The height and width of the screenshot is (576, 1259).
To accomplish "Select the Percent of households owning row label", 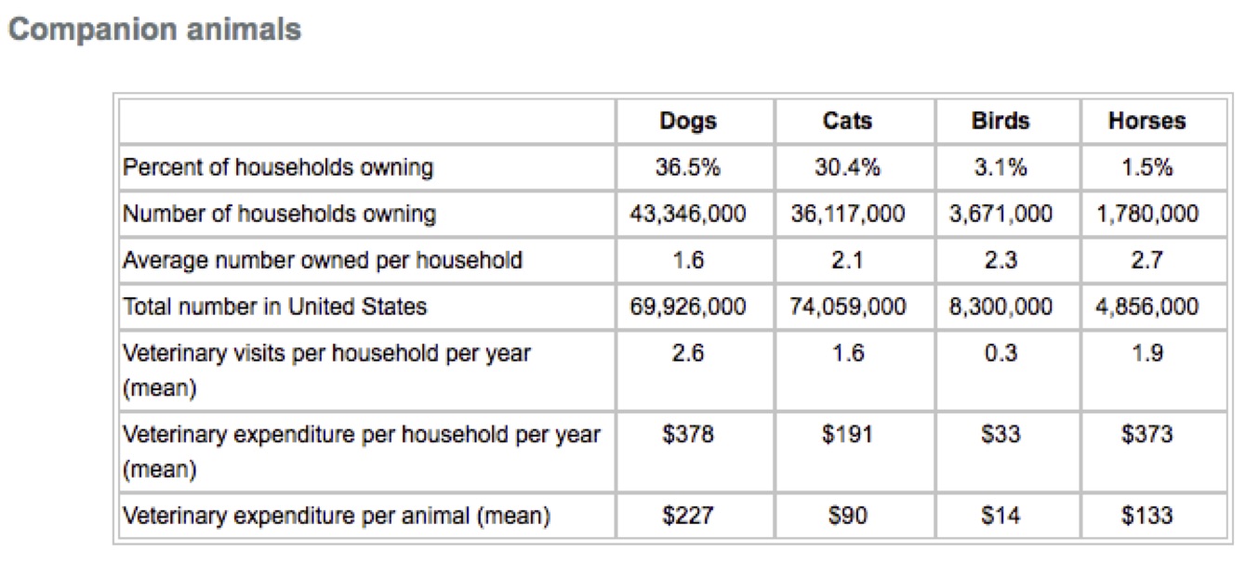I will pyautogui.click(x=278, y=168).
